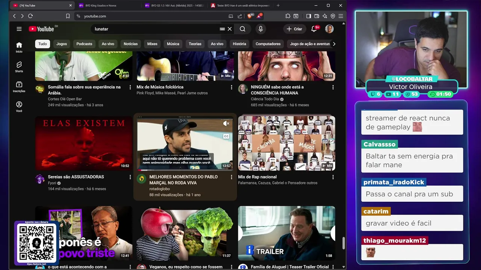481x270 pixels.
Task: Reload the page
Action: (x=30, y=16)
